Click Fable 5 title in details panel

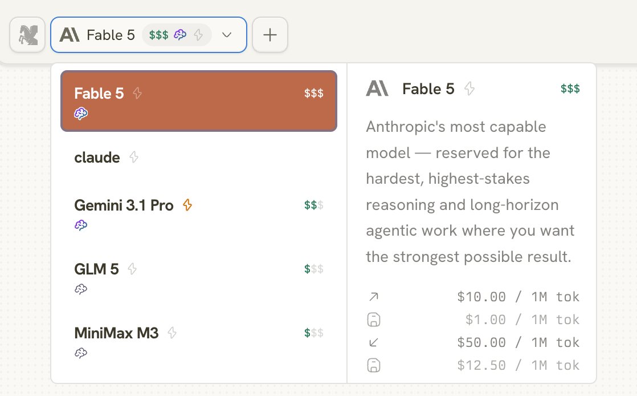pos(428,88)
